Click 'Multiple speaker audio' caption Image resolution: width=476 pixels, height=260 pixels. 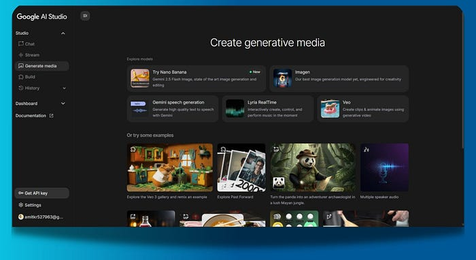click(x=379, y=197)
